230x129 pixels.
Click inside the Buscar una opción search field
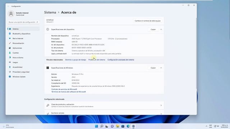[x=23, y=22]
